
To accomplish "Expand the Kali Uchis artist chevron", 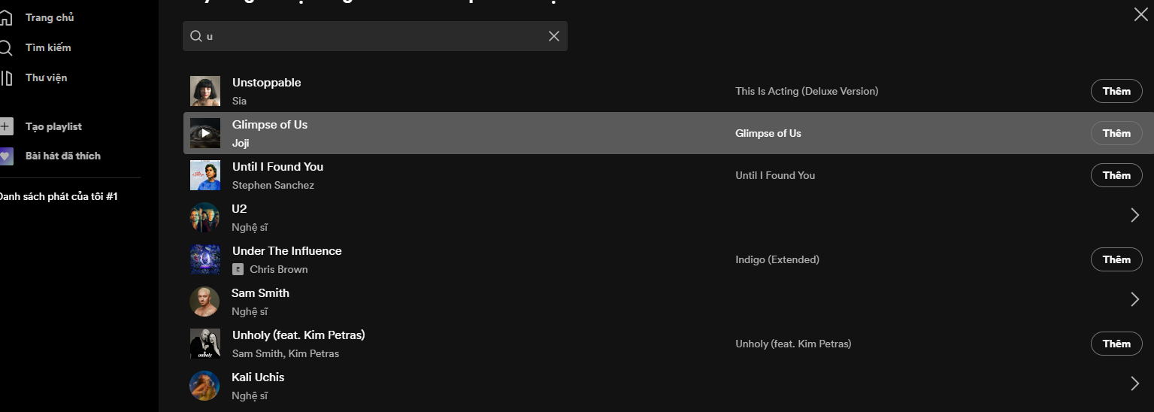I will point(1135,384).
